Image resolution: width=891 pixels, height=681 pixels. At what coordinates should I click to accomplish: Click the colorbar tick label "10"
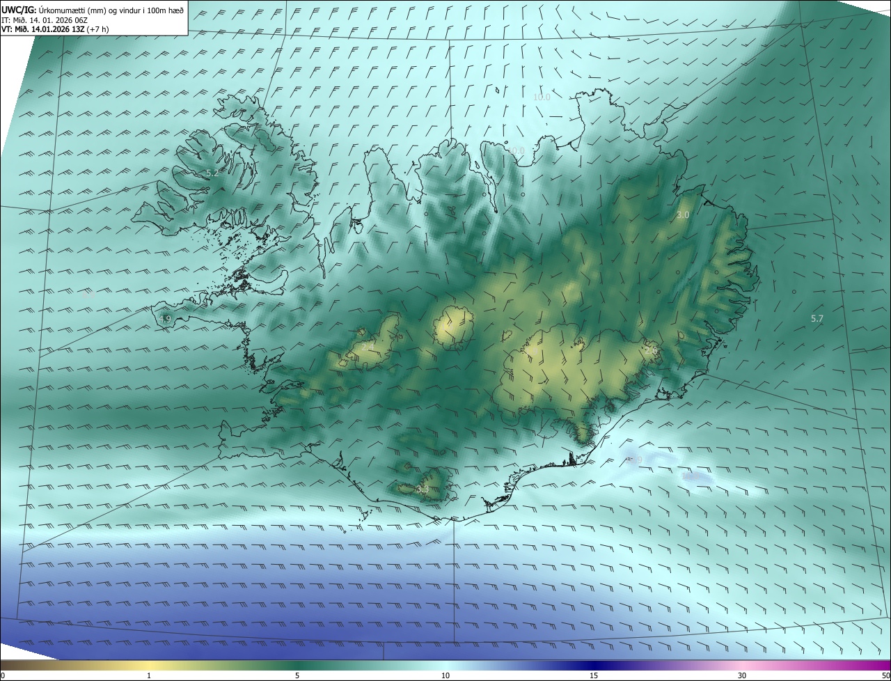(445, 675)
